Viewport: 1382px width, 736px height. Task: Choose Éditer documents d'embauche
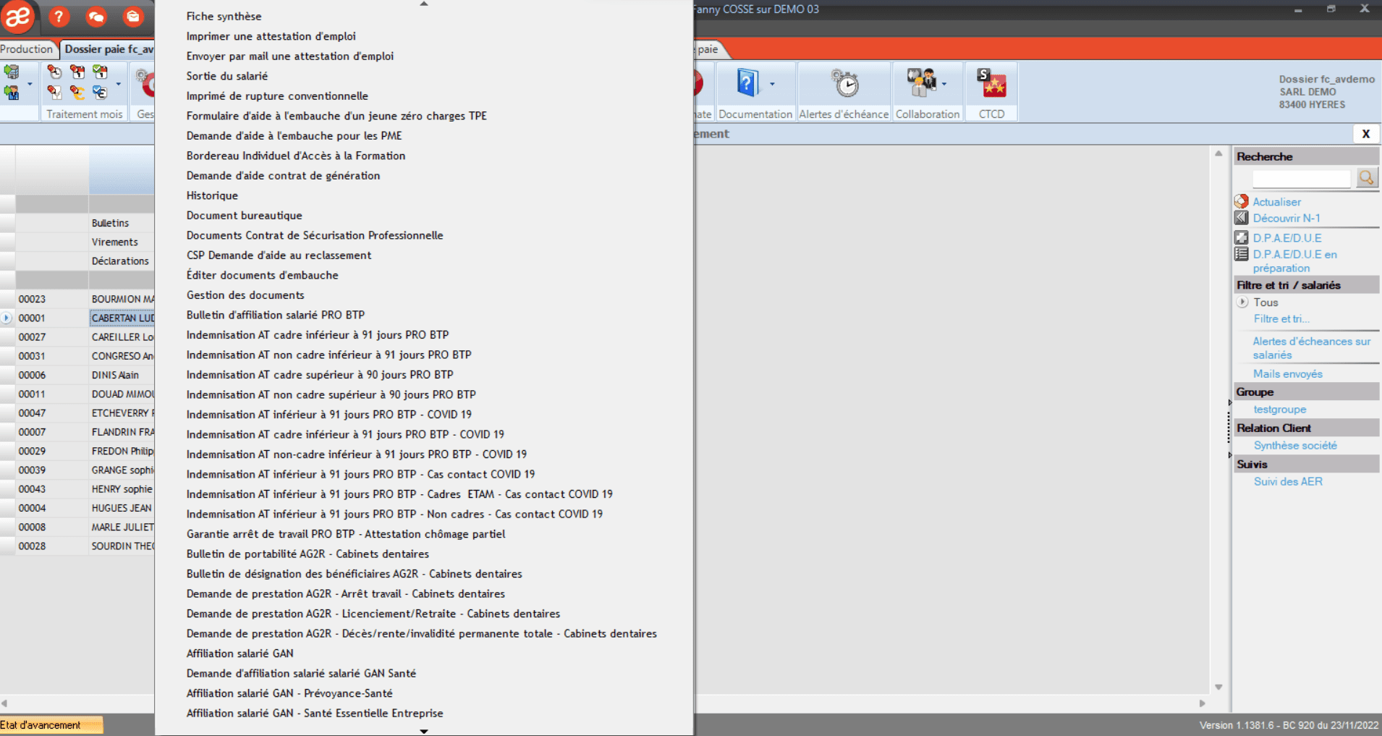pyautogui.click(x=262, y=275)
